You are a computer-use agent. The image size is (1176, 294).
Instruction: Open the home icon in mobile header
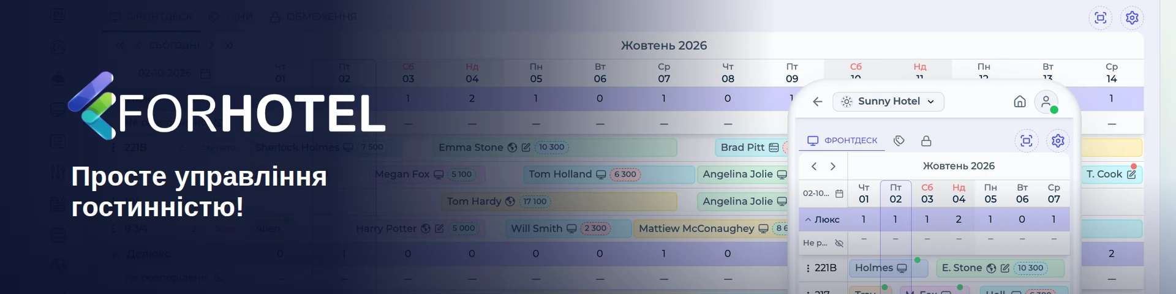pyautogui.click(x=1020, y=102)
